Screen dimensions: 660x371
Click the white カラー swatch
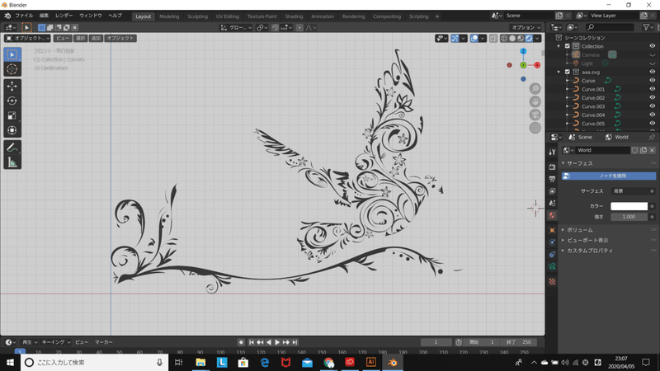coord(629,205)
